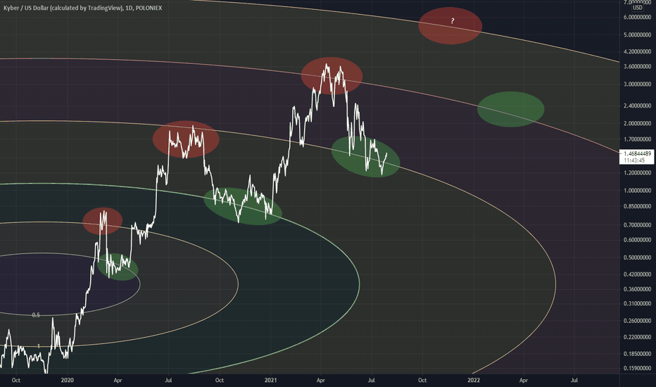
Task: Click the 0.31000000 price axis label
Action: click(637, 303)
